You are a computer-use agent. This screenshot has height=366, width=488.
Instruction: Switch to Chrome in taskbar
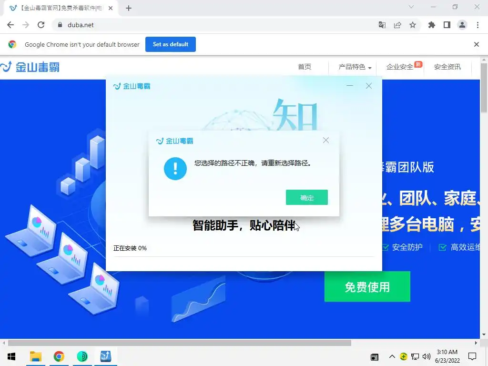(x=59, y=356)
